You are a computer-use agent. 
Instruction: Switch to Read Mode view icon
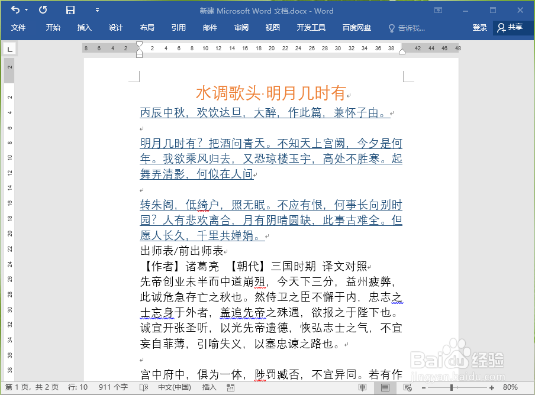pyautogui.click(x=362, y=387)
